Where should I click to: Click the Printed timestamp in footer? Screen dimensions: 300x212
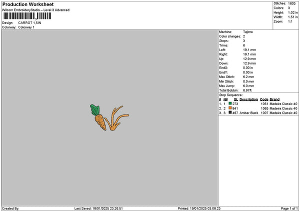coord(199,208)
